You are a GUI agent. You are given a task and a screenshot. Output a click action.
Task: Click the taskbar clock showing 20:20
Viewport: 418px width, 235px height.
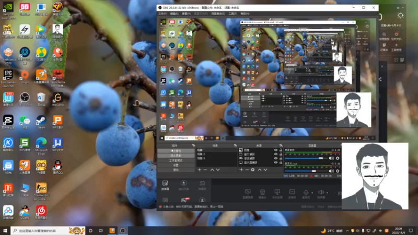coord(399,231)
